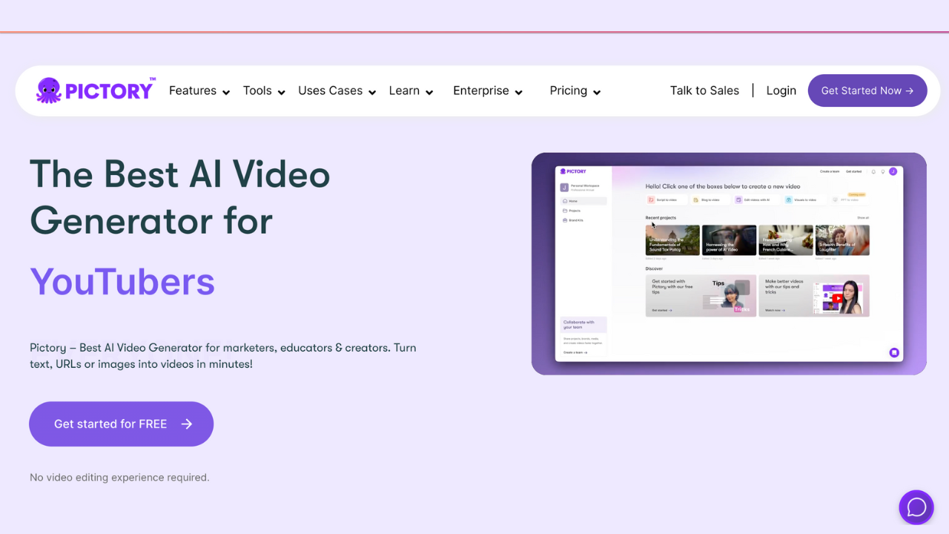The height and width of the screenshot is (534, 949).
Task: Click the notification bell in the app preview
Action: (x=873, y=171)
